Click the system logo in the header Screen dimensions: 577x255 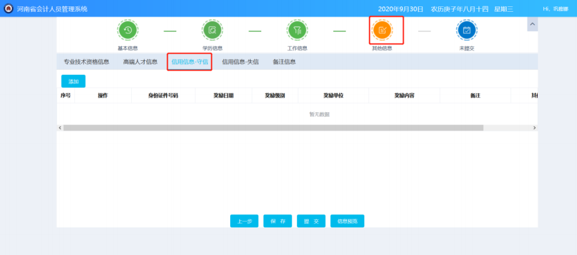tap(8, 9)
